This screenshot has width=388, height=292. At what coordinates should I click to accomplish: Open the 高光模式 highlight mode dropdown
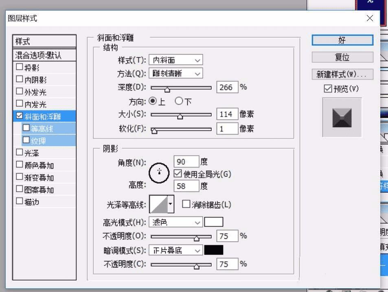tap(176, 222)
